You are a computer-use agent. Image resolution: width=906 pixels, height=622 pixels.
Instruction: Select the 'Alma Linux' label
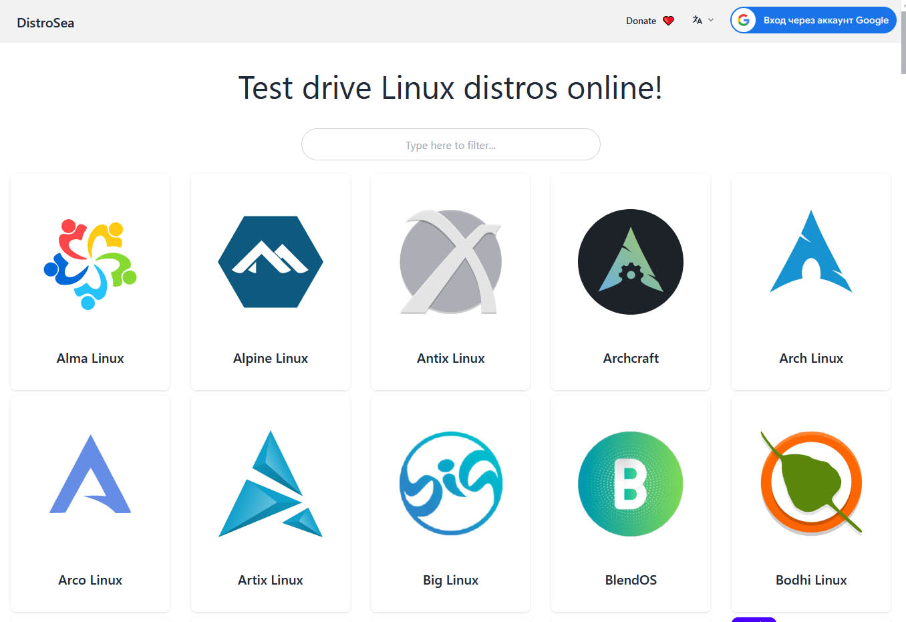tap(90, 358)
